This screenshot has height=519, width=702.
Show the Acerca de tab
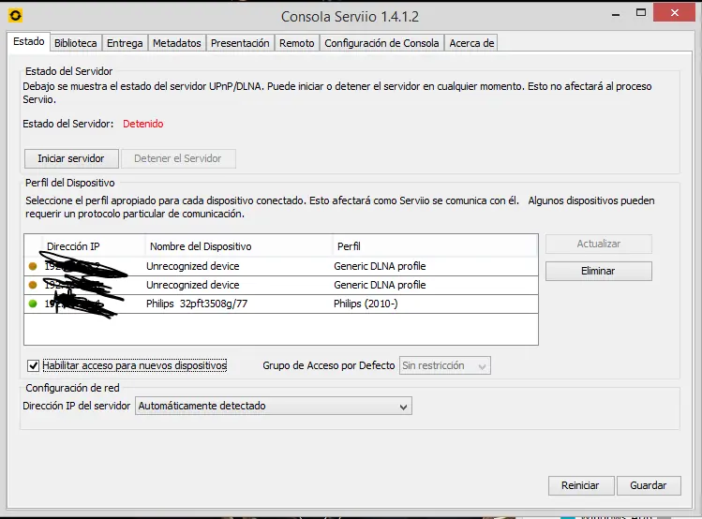471,43
